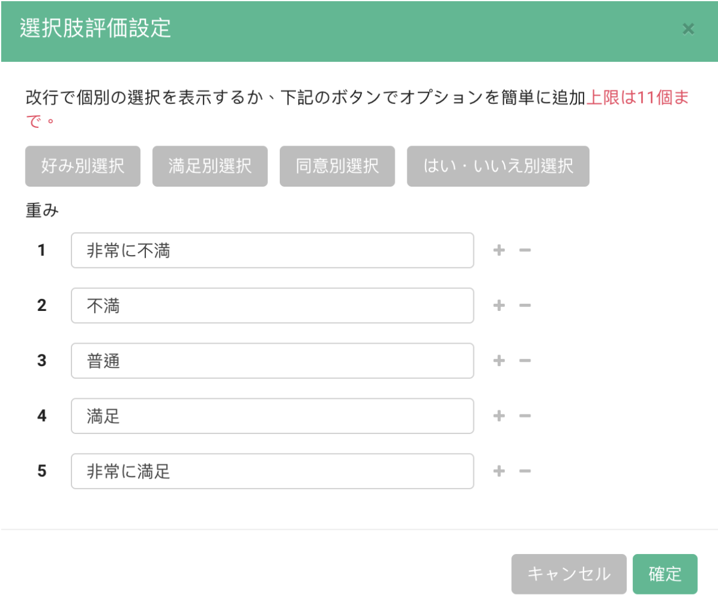Add a row after 非常に不満 with plus icon
Image resolution: width=718 pixels, height=604 pixels.
click(x=499, y=250)
